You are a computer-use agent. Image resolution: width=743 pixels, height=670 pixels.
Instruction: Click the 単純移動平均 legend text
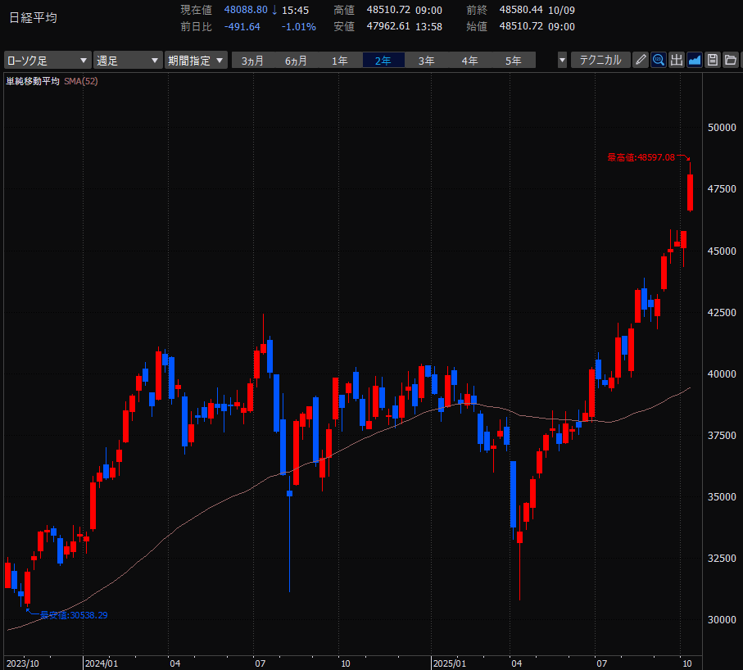33,81
